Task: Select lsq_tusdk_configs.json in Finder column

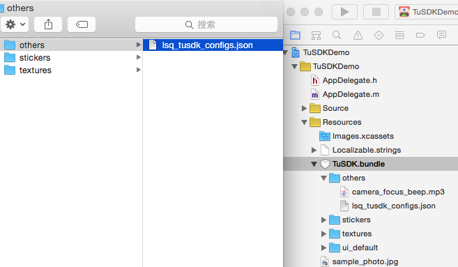Action: [213, 45]
